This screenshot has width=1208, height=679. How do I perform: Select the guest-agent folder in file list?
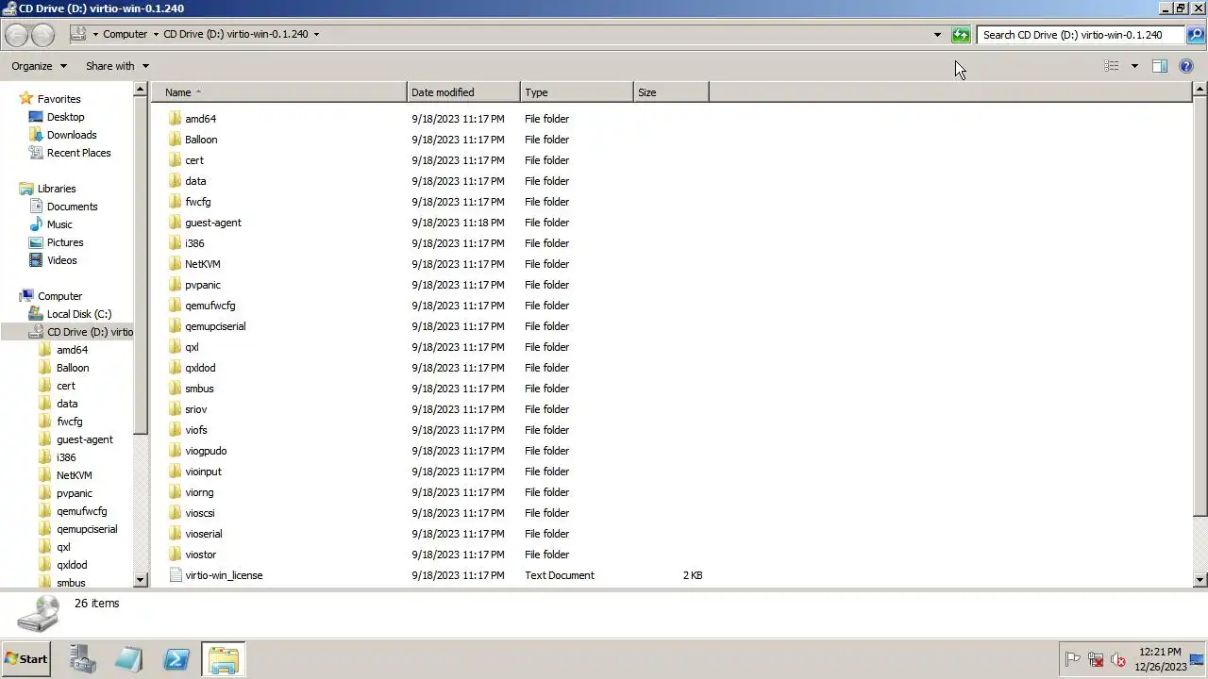pyautogui.click(x=212, y=223)
